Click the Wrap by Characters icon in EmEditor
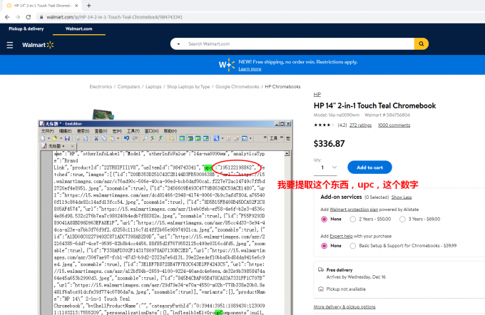 pos(190,138)
